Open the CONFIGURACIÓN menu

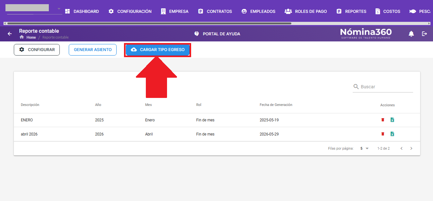coord(130,11)
